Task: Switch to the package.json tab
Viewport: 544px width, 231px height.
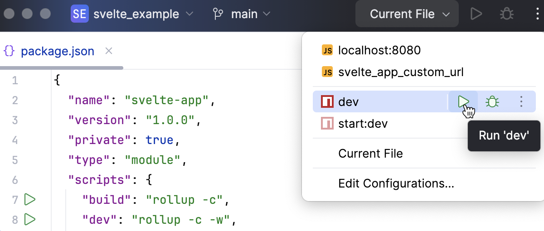Action: [x=58, y=51]
